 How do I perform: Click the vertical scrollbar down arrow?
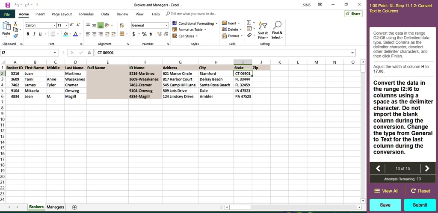(x=363, y=201)
